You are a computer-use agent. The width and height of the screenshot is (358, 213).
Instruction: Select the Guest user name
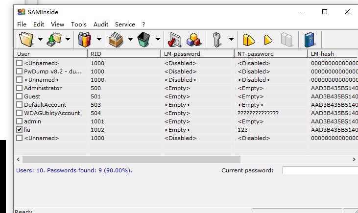pyautogui.click(x=32, y=96)
